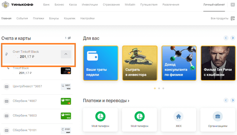Click the link icon beside Сбербанк *4987

7,101
